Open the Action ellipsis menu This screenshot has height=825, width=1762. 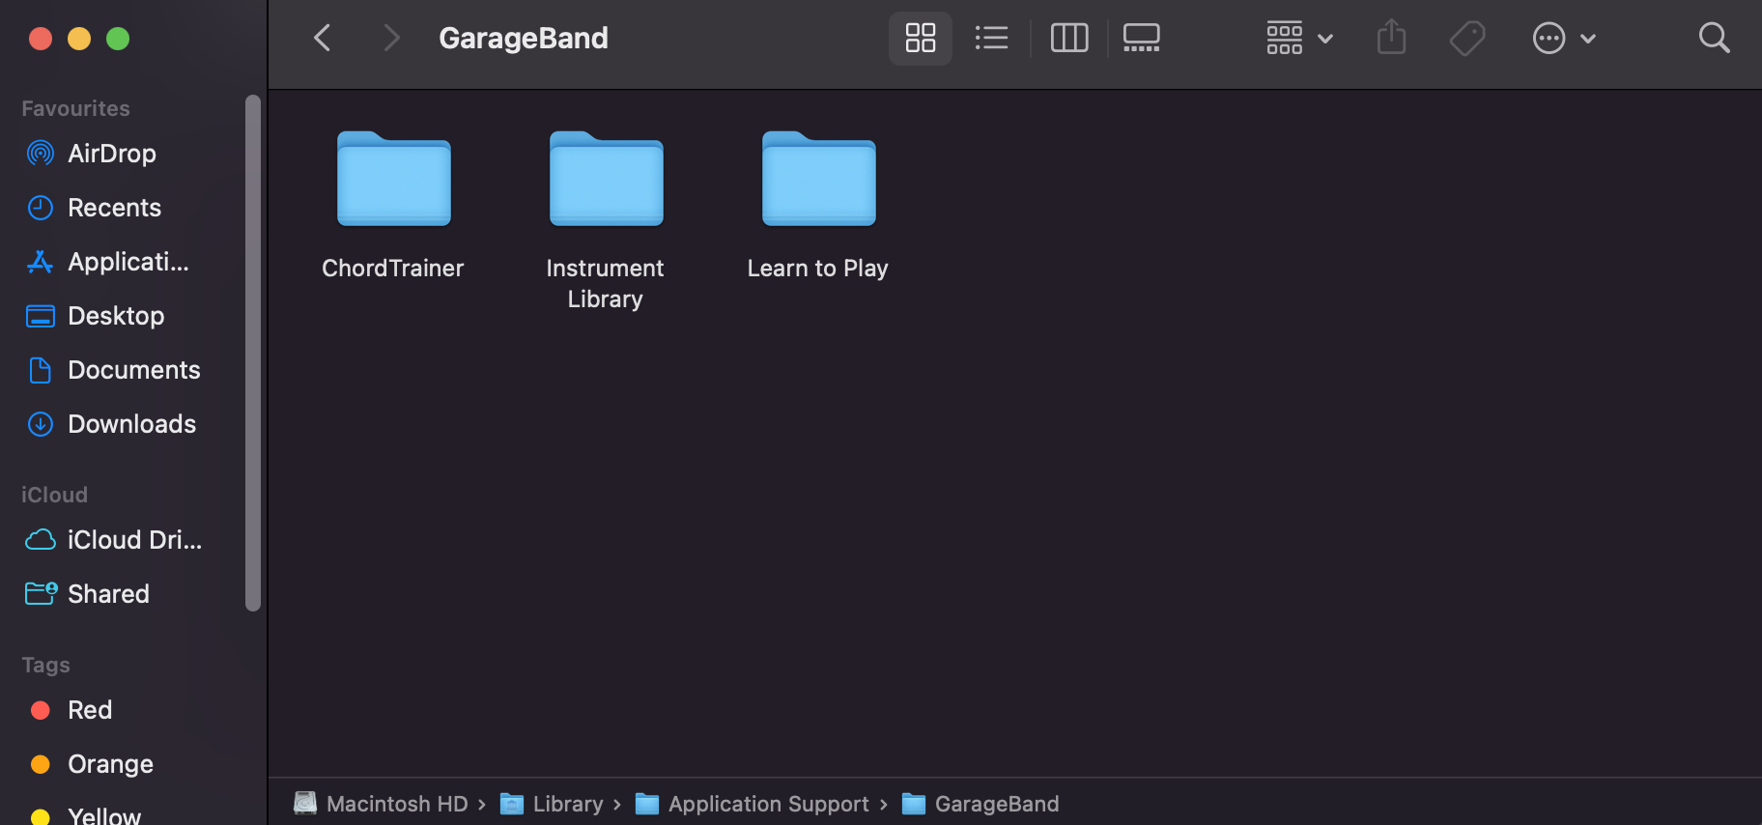1564,39
